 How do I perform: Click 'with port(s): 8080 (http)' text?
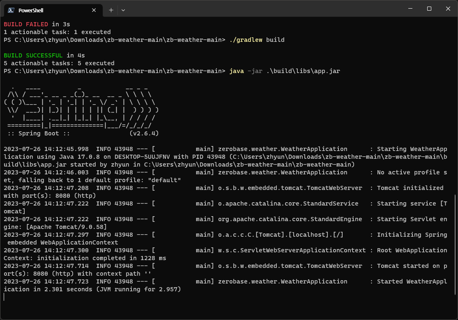50,196
